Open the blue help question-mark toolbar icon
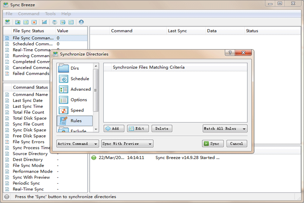Image resolution: width=304 pixels, height=203 pixels. (x=81, y=22)
